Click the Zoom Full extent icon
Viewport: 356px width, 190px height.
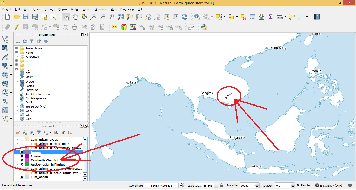pos(121,17)
